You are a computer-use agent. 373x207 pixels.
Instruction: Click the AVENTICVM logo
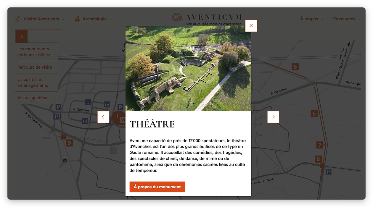207,17
